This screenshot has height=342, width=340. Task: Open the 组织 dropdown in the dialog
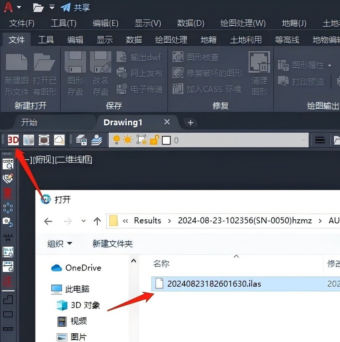tap(60, 244)
